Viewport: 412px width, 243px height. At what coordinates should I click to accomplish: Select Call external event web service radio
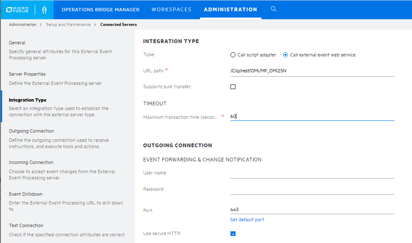click(x=285, y=55)
